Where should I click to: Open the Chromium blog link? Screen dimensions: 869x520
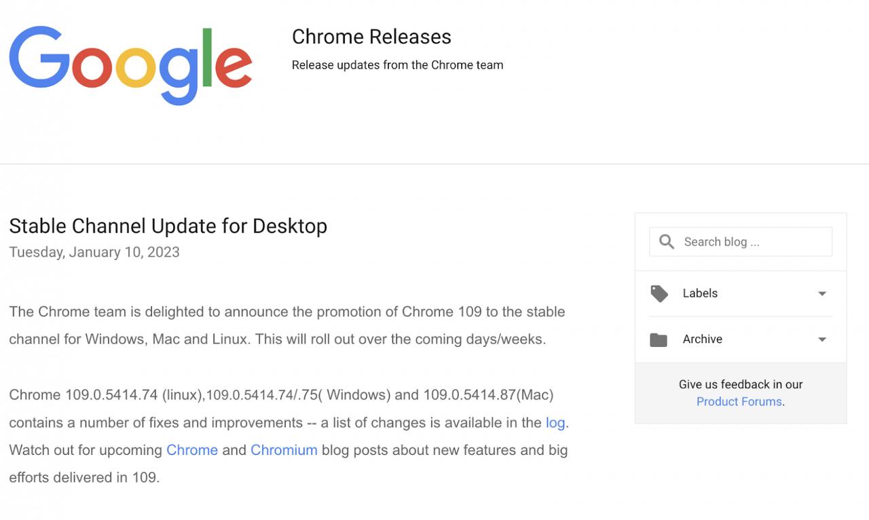click(x=284, y=450)
